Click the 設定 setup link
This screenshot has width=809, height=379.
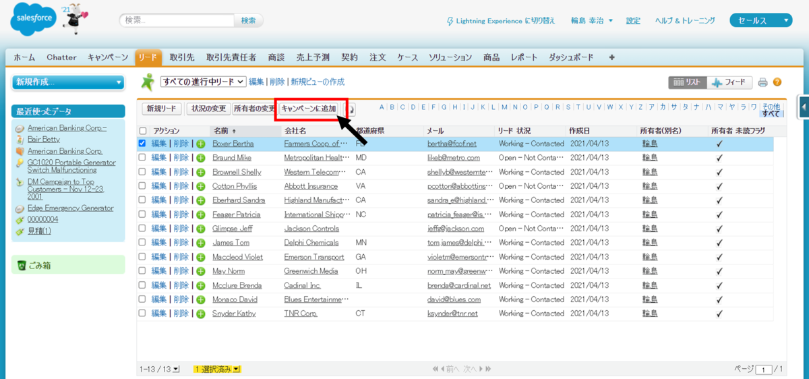coord(633,21)
